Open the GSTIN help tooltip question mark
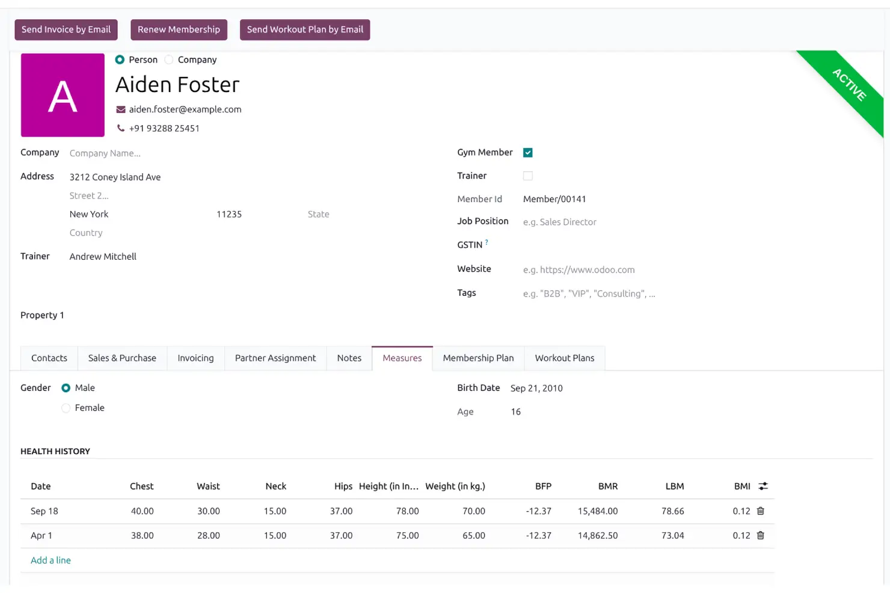Image resolution: width=890 pixels, height=593 pixels. (x=486, y=242)
